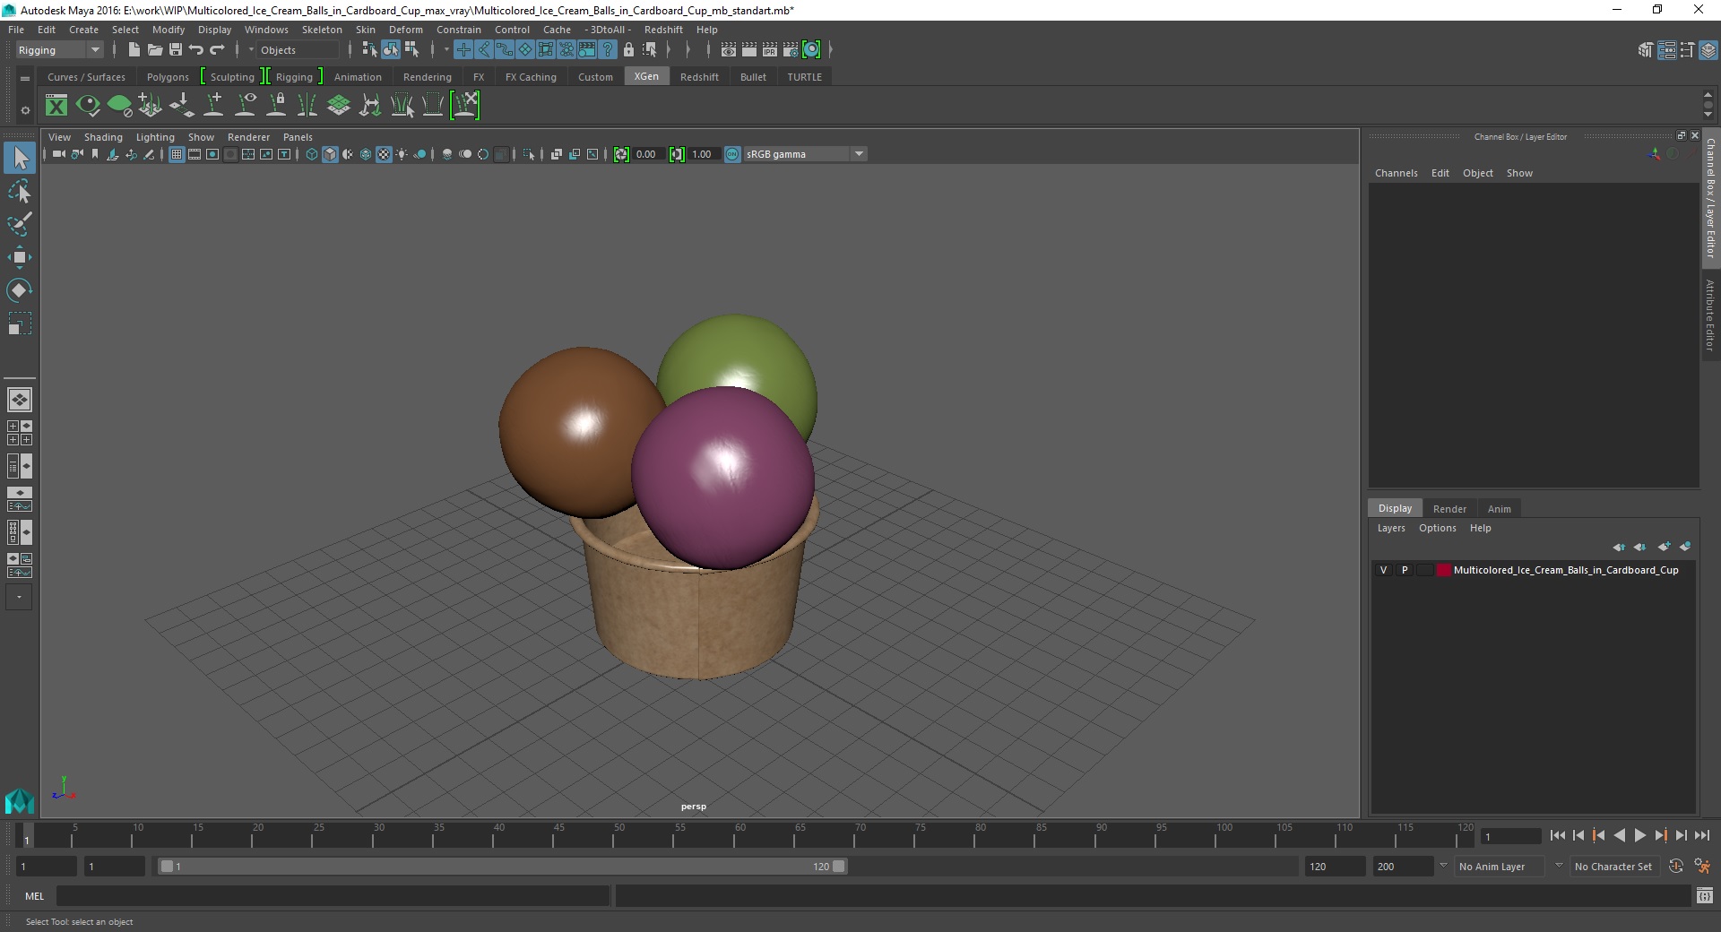Go to start of playback range
The image size is (1721, 932).
tap(1557, 835)
